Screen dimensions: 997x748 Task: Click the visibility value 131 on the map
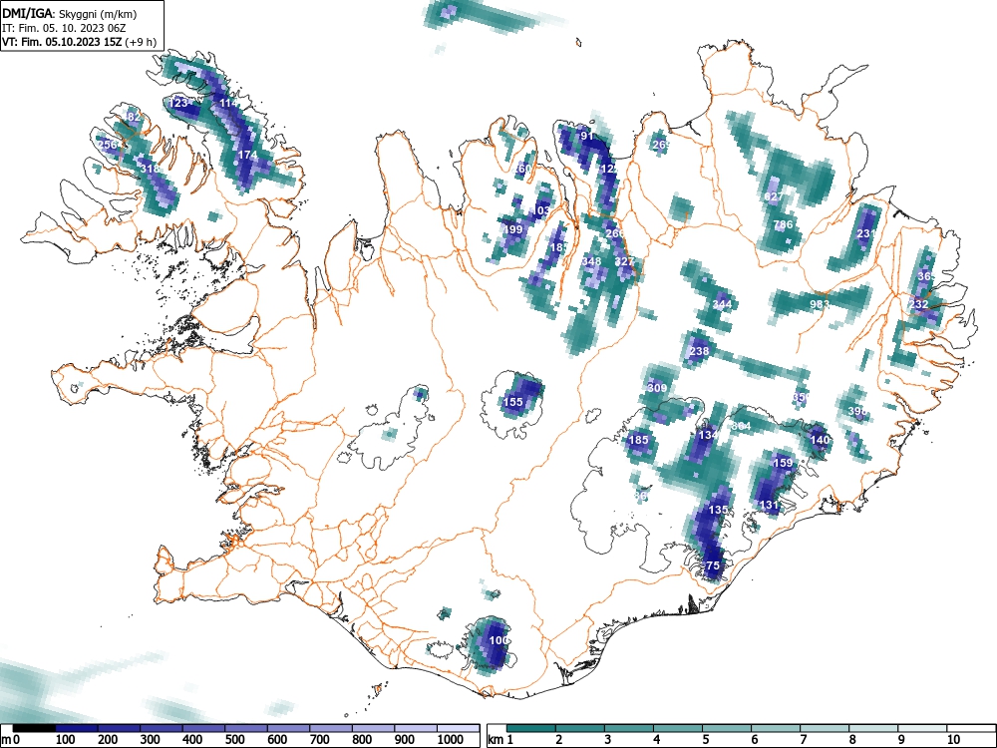point(769,505)
